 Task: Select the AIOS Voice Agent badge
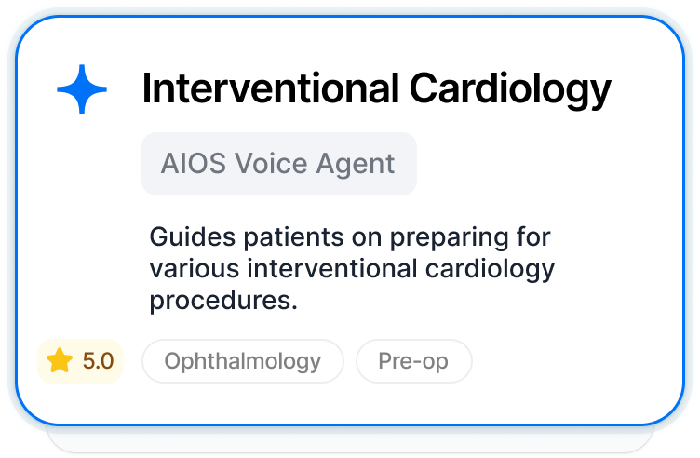278,164
